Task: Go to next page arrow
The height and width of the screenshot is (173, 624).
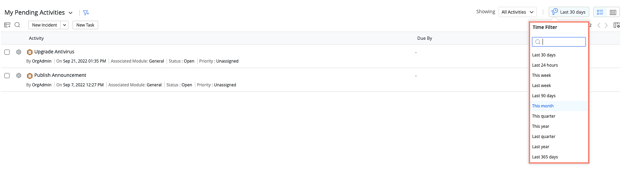Action: tap(606, 25)
